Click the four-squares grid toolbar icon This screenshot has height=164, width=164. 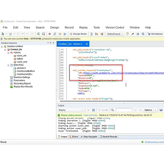click(138, 34)
